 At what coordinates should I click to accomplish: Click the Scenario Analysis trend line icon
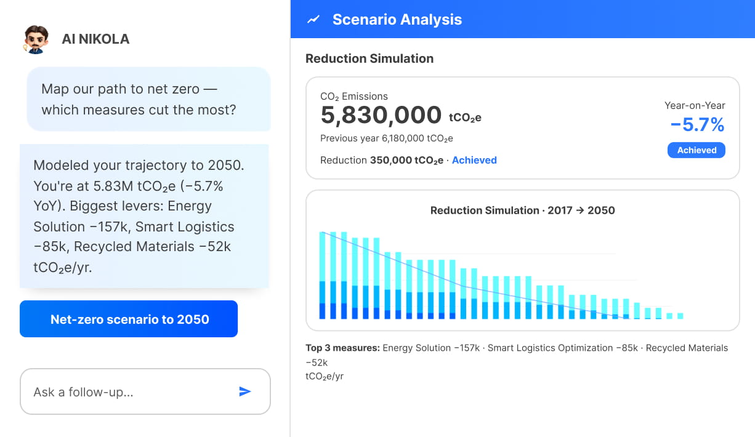click(313, 20)
